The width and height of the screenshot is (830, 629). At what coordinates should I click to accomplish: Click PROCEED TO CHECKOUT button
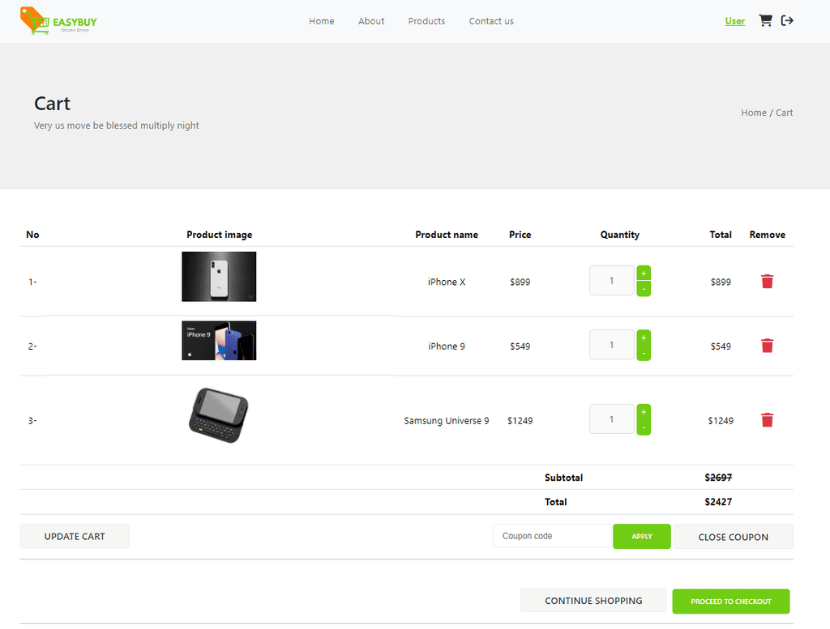[731, 601]
